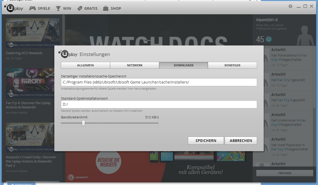Click the Uplay units icon next to 45

tap(269, 40)
